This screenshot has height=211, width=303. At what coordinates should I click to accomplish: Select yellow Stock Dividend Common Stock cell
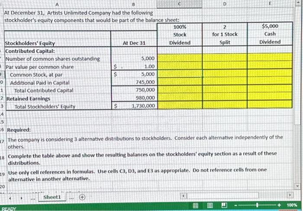[x=180, y=74]
